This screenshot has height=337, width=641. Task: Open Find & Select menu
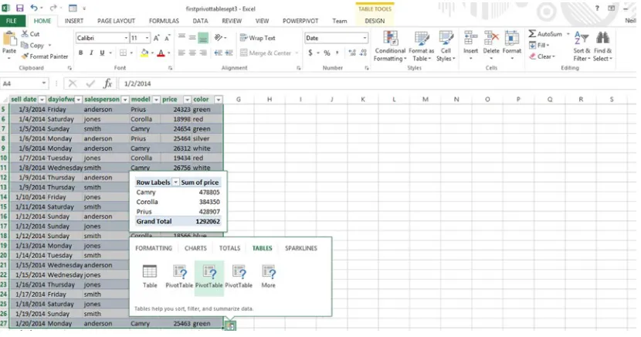click(x=603, y=46)
